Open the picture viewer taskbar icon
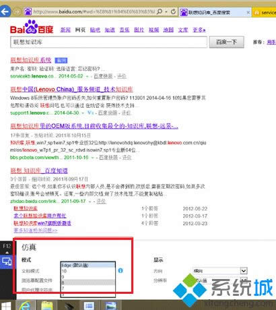The image size is (276, 310). coord(111,306)
